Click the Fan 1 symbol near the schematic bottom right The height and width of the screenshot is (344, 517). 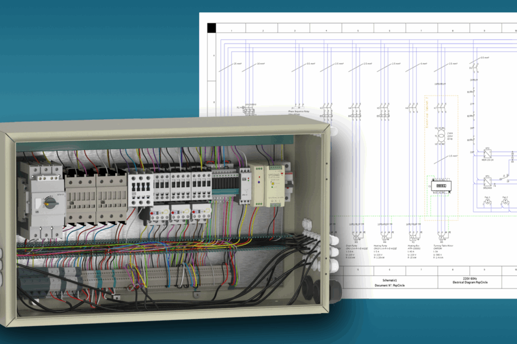(x=487, y=202)
